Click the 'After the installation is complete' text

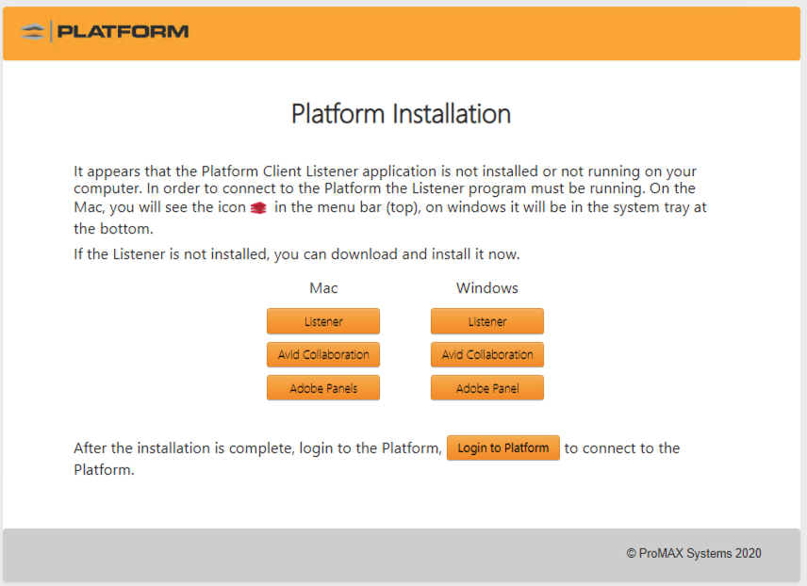pyautogui.click(x=258, y=448)
